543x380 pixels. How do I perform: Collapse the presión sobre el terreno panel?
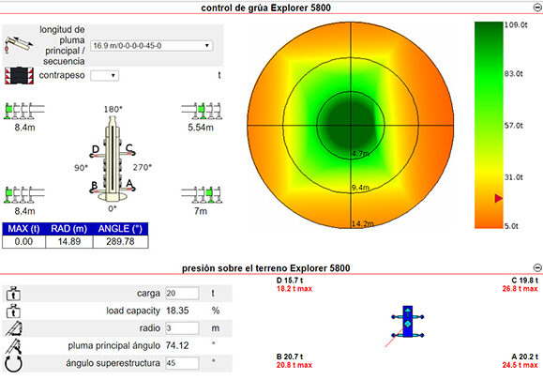click(x=537, y=267)
